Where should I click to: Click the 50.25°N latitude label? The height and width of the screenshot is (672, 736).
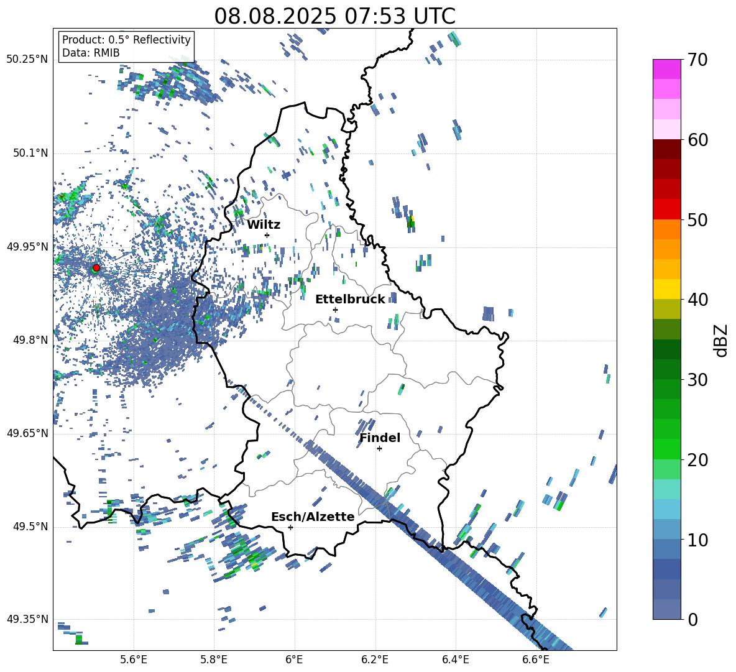[27, 60]
